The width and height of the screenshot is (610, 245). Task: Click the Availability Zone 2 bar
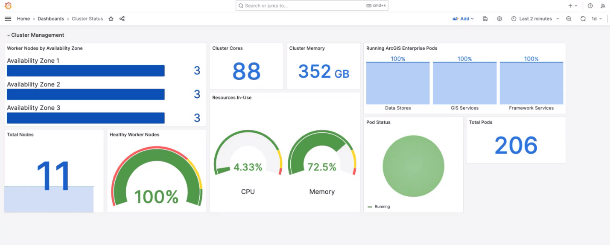[x=86, y=94]
